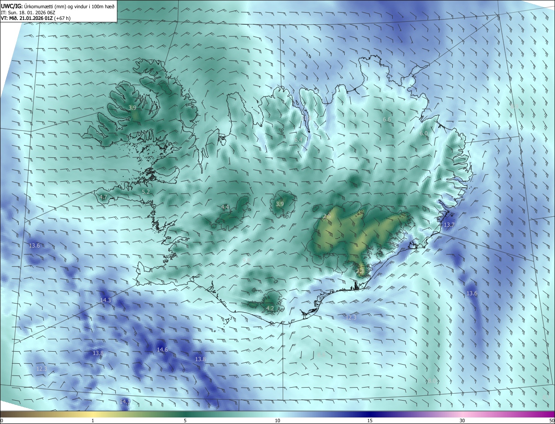Screen dimensions: 555x424
Task: Click the '5' tick on the color scale
Action: tap(185, 421)
